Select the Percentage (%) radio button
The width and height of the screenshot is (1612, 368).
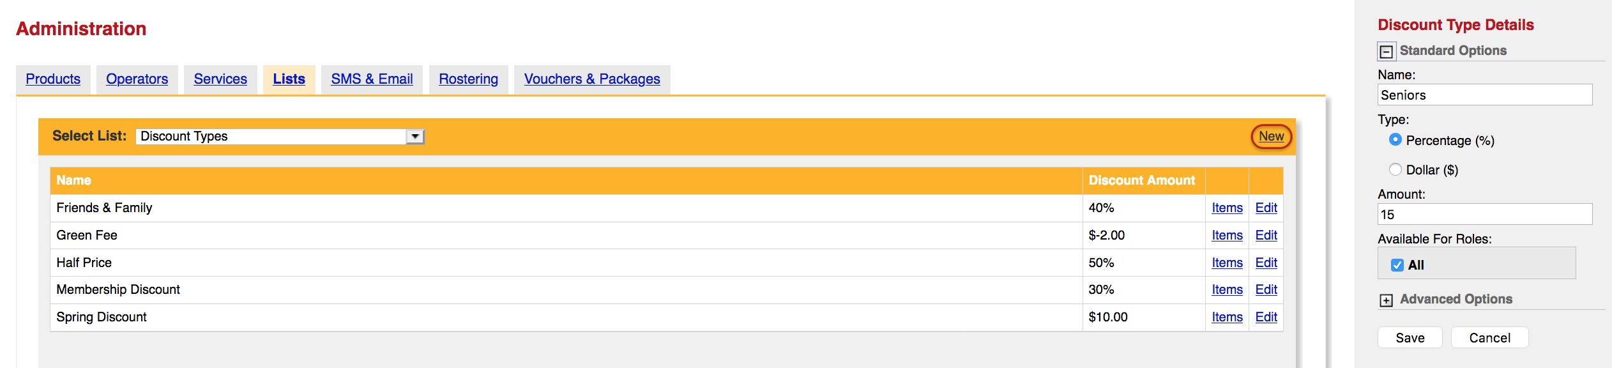[x=1395, y=140]
